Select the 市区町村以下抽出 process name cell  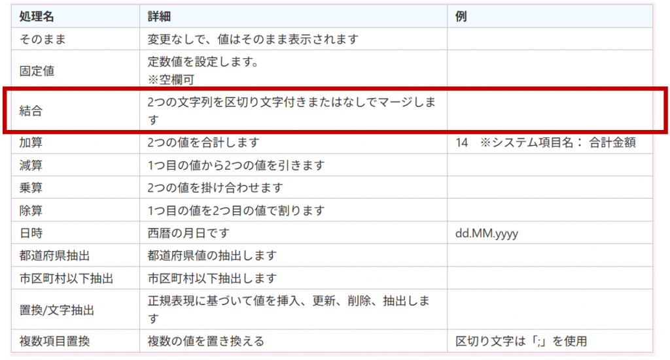coord(75,278)
